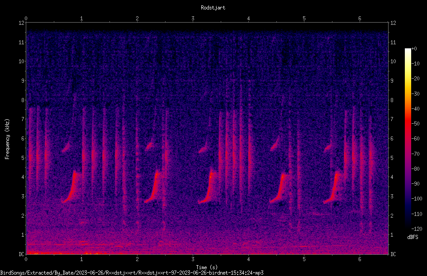This screenshot has width=427, height=276.
Task: Click the 8 kHz tick on the right axis
Action: coord(392,100)
